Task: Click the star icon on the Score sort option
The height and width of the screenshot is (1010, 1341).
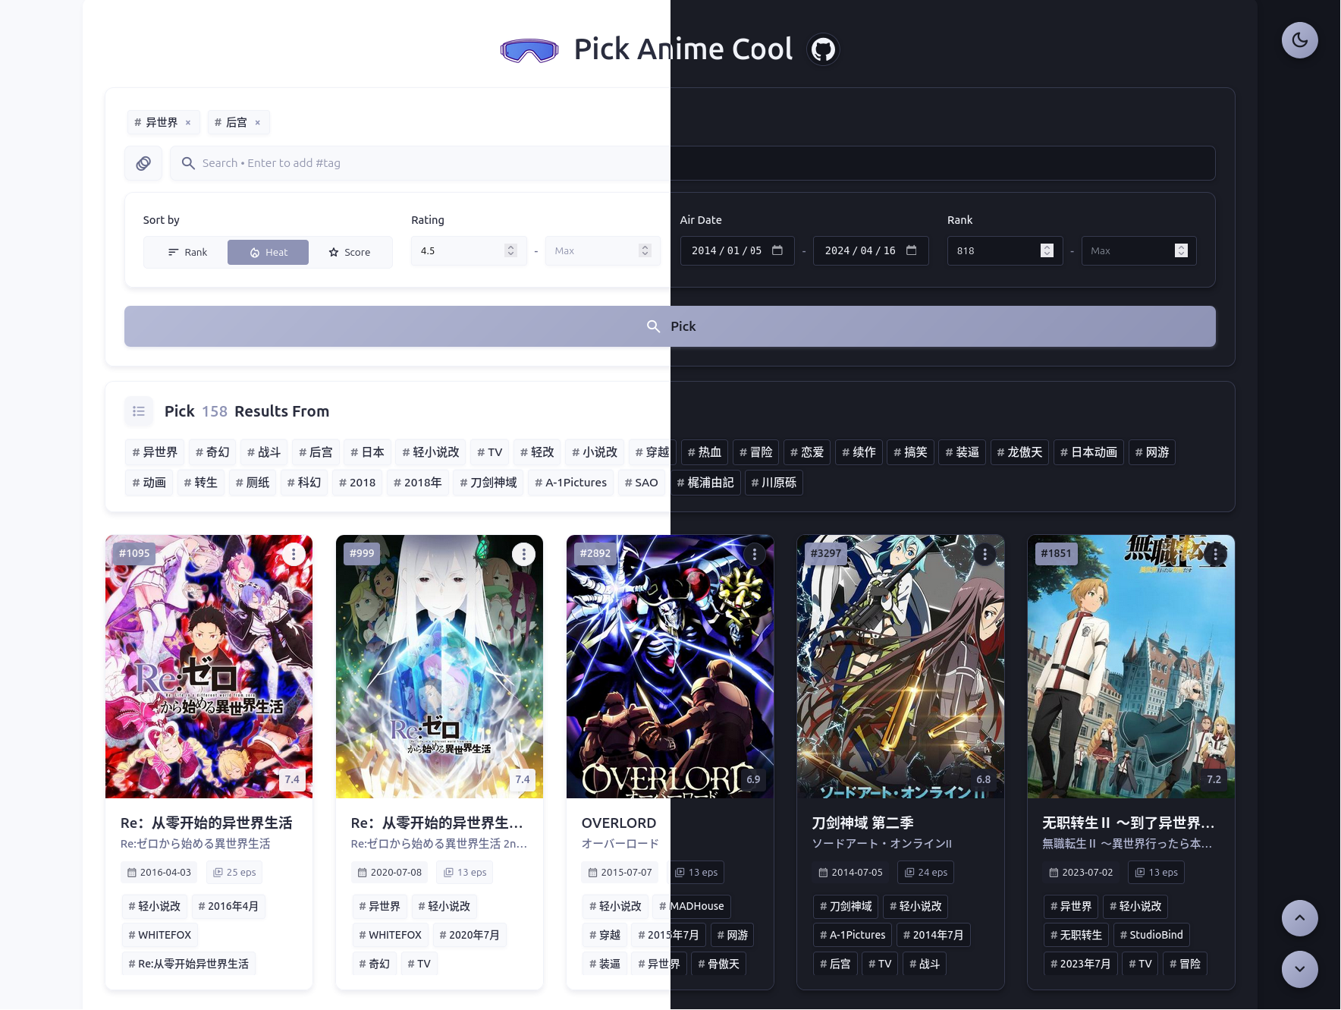Action: [332, 252]
